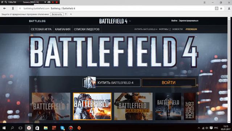Image resolution: width=232 pixels, height=131 pixels.
Task: Open the Windows Store taskbar icon
Action: [37, 128]
